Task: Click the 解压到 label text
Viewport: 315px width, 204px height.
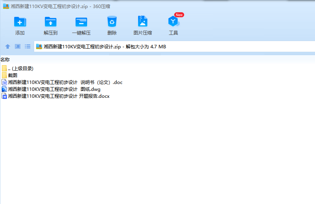Action: pos(51,33)
